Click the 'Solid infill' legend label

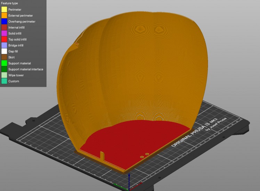15,33
